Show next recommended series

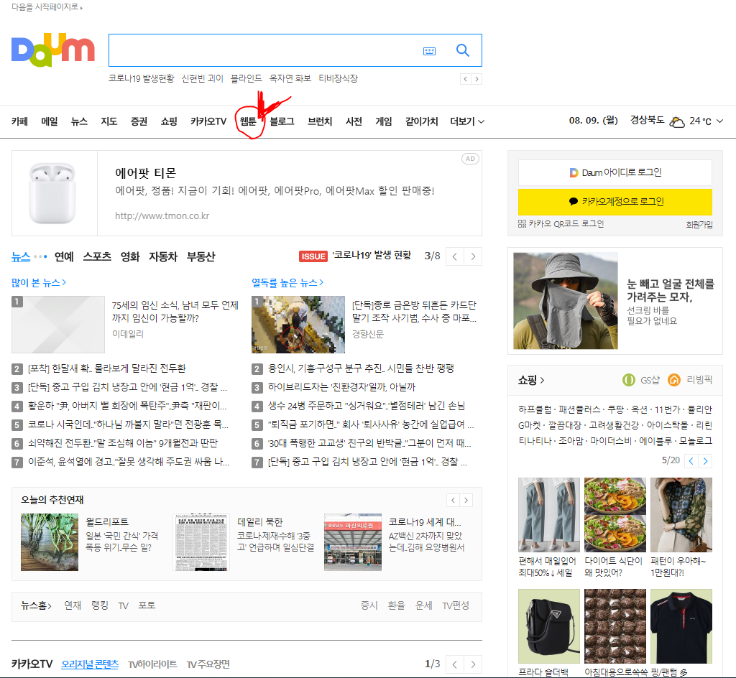tap(466, 501)
